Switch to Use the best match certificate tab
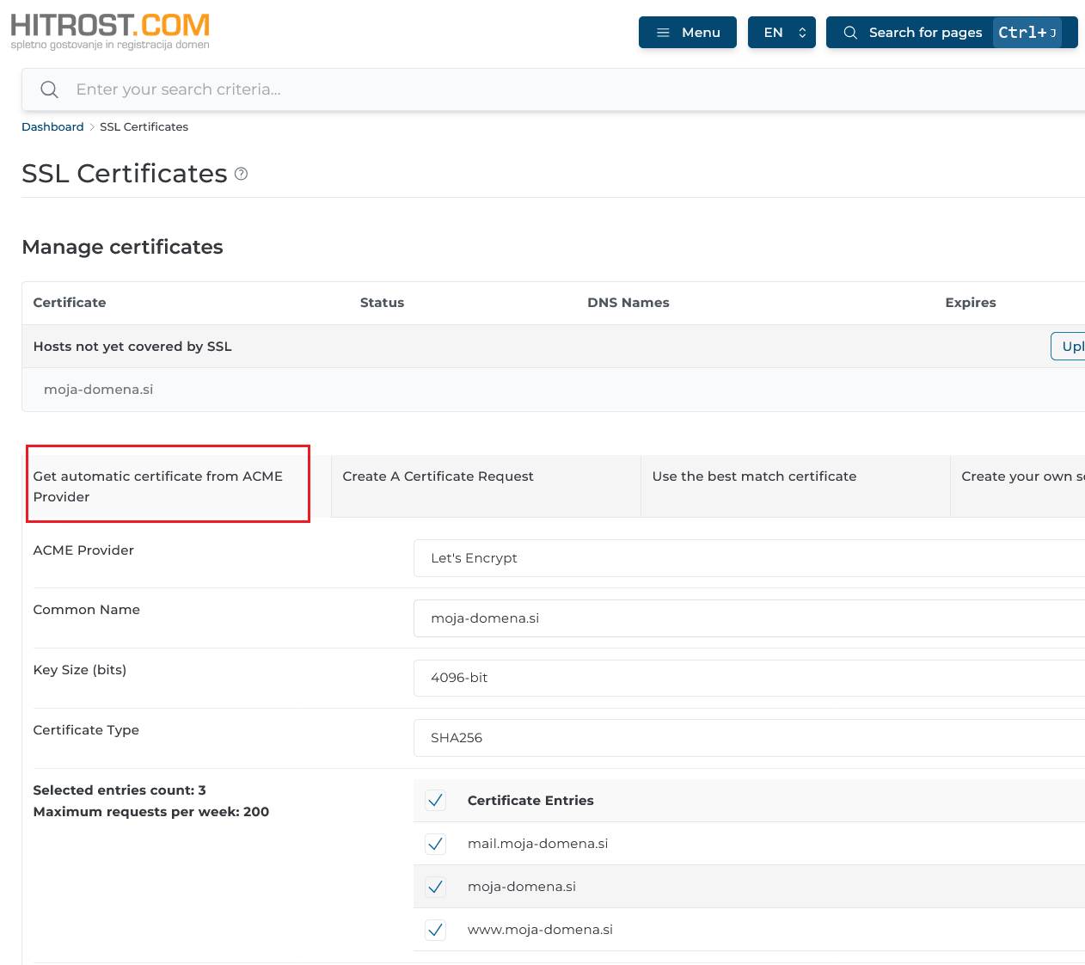This screenshot has height=965, width=1085. [795, 486]
